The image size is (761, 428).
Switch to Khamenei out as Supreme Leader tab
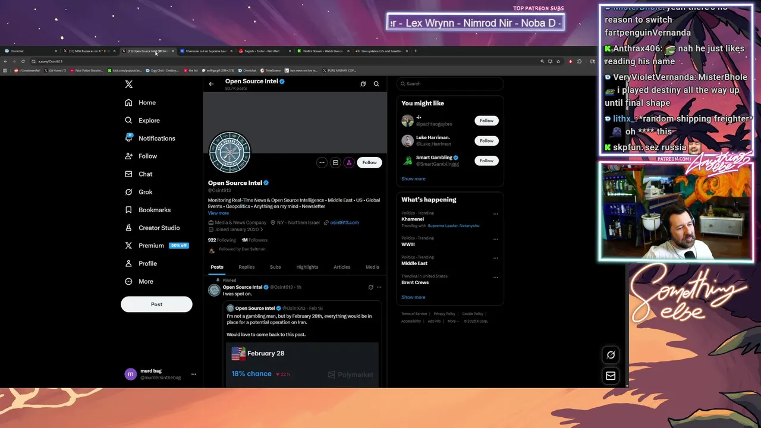coord(205,51)
